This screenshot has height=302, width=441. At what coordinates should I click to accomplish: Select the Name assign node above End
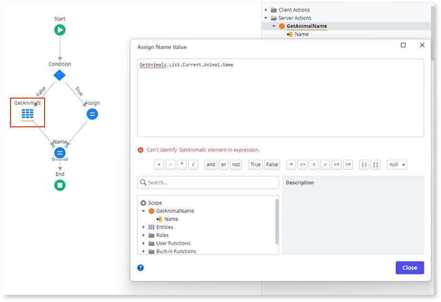click(59, 152)
